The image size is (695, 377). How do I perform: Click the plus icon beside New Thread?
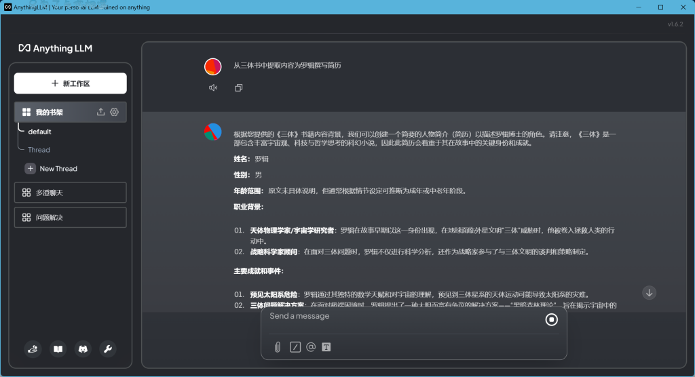30,168
